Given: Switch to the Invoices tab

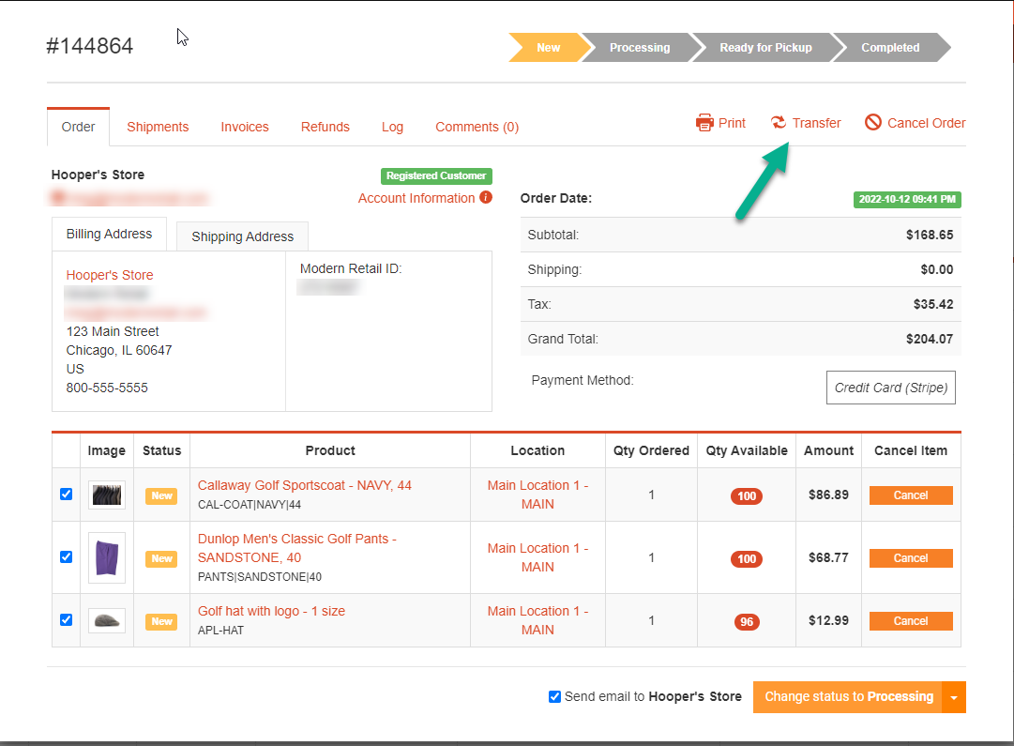Looking at the screenshot, I should pyautogui.click(x=245, y=127).
